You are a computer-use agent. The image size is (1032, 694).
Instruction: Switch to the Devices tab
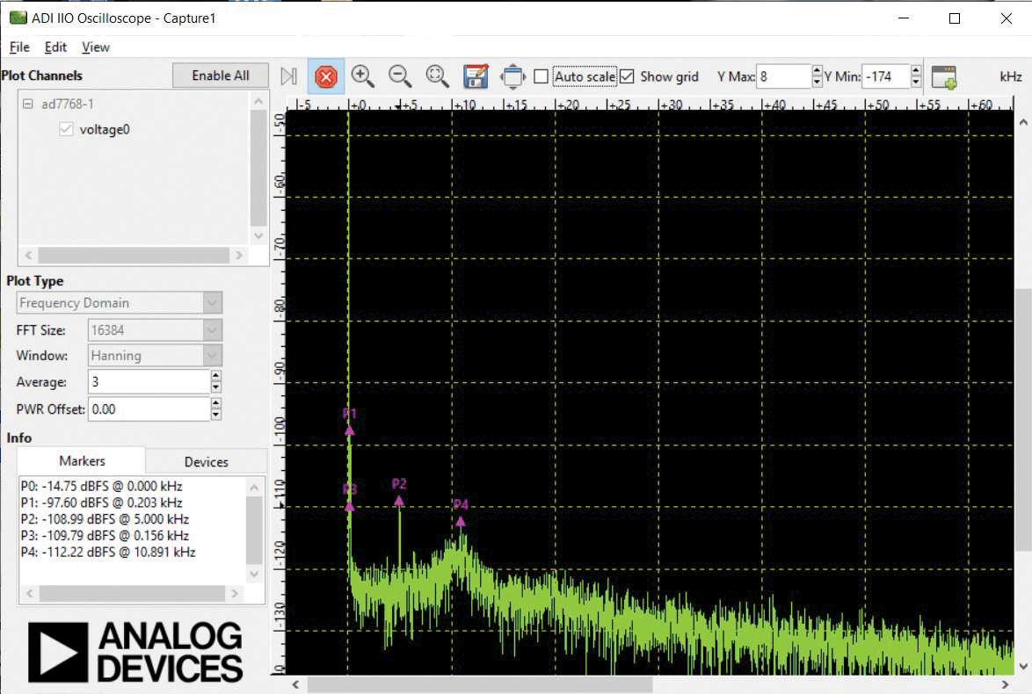click(205, 460)
